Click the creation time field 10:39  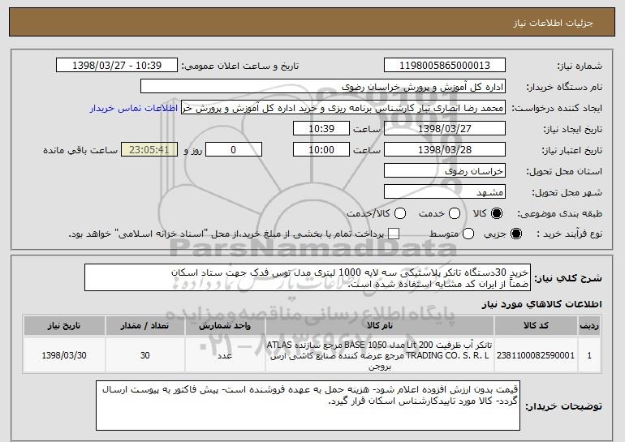(321, 129)
